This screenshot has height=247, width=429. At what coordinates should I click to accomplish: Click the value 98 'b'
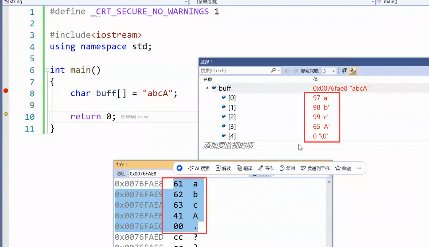pyautogui.click(x=321, y=107)
